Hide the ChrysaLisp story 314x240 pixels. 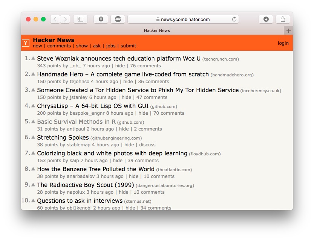pyautogui.click(x=143, y=113)
